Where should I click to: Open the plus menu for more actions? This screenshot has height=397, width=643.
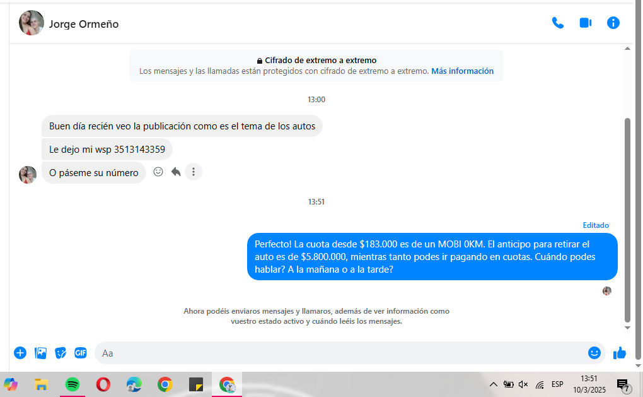point(20,353)
